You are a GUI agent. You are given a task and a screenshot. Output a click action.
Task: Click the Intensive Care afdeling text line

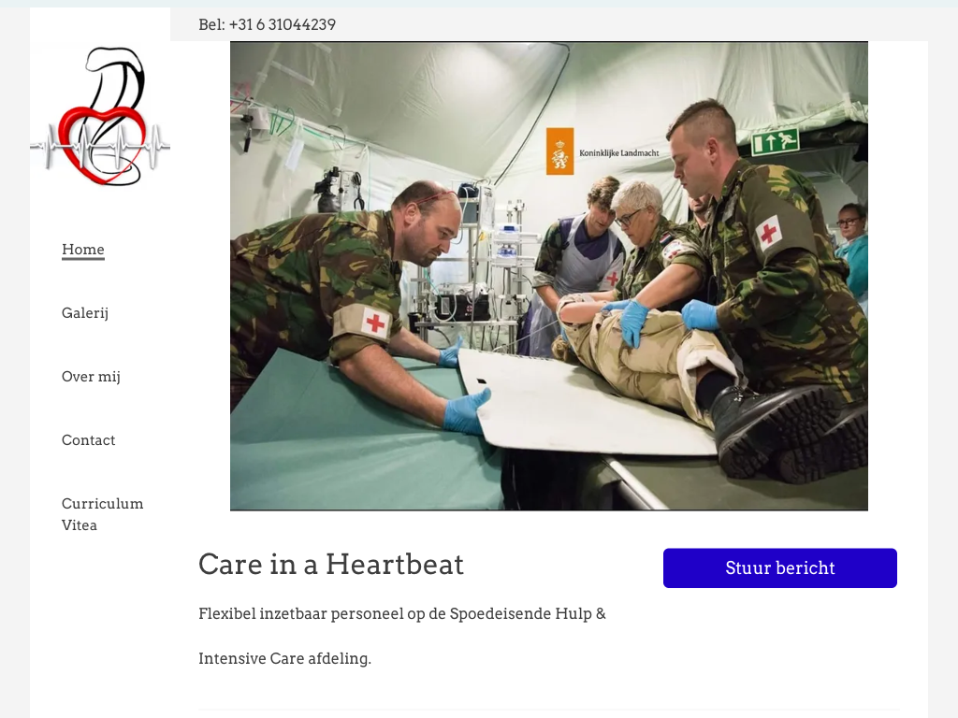pos(284,659)
